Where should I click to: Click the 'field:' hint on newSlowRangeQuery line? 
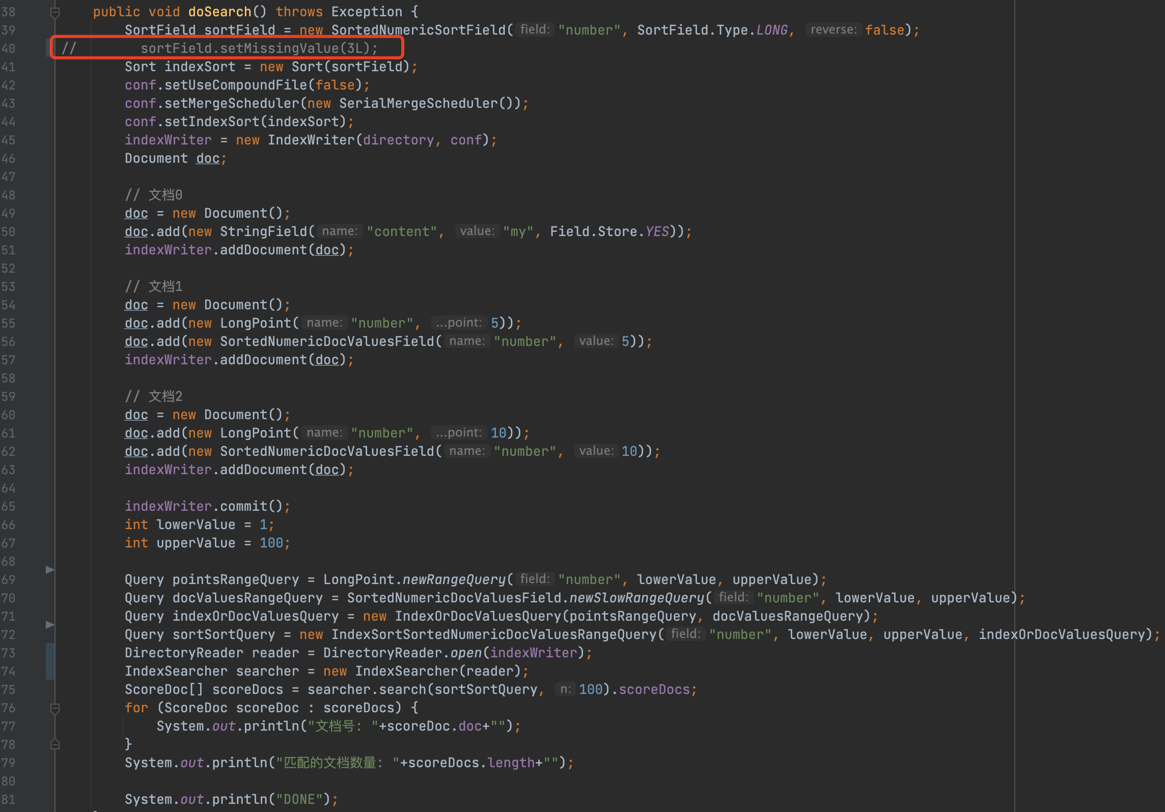point(733,597)
